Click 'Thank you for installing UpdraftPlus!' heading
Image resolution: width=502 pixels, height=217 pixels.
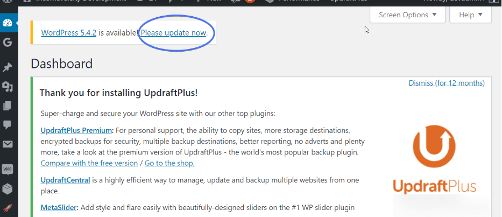click(119, 93)
